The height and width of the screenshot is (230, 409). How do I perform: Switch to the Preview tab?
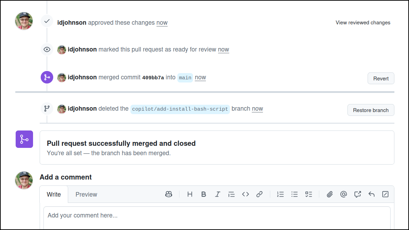coord(86,195)
